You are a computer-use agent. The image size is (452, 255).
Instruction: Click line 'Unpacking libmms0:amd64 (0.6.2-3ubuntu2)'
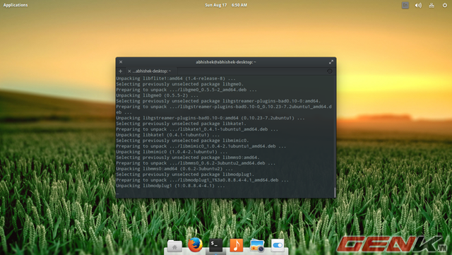174,169
